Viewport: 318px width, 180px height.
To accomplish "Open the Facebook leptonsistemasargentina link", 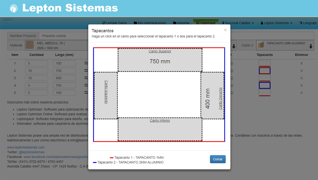I will coord(56,157).
